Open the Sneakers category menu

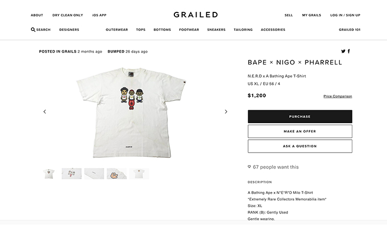(x=216, y=30)
